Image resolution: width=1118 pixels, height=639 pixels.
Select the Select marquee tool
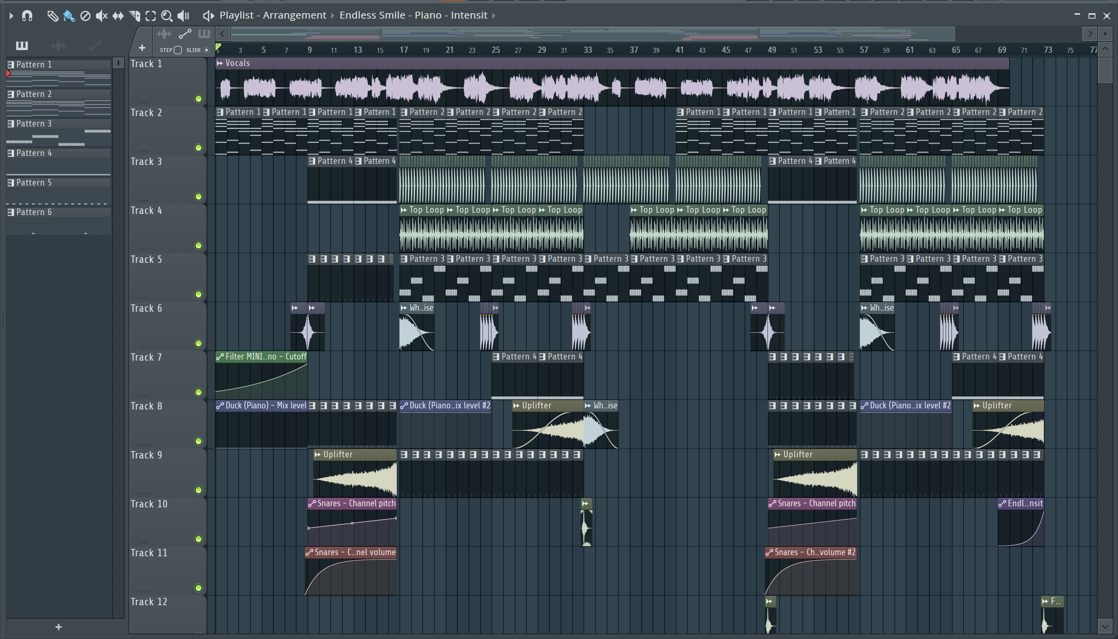151,16
